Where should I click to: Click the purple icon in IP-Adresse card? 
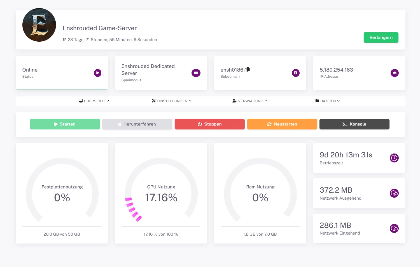pyautogui.click(x=395, y=73)
